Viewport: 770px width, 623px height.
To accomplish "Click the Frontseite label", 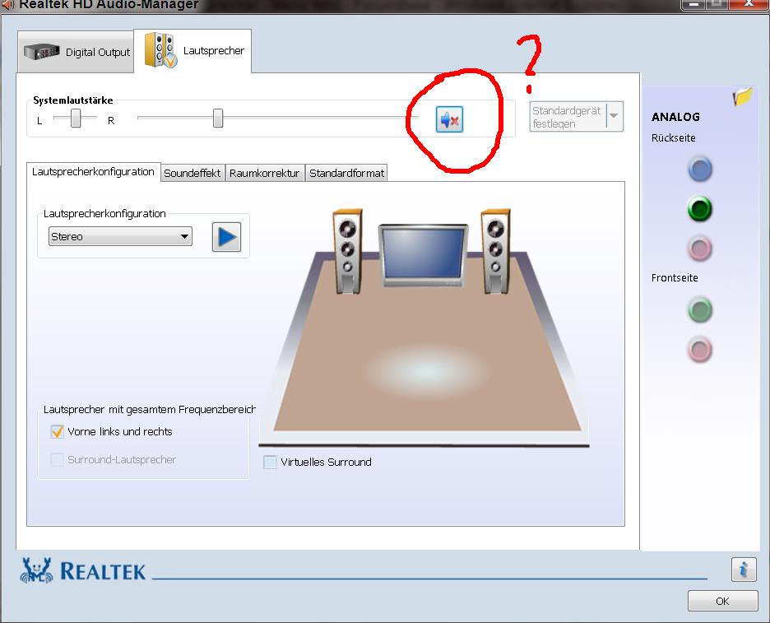I will (x=675, y=278).
